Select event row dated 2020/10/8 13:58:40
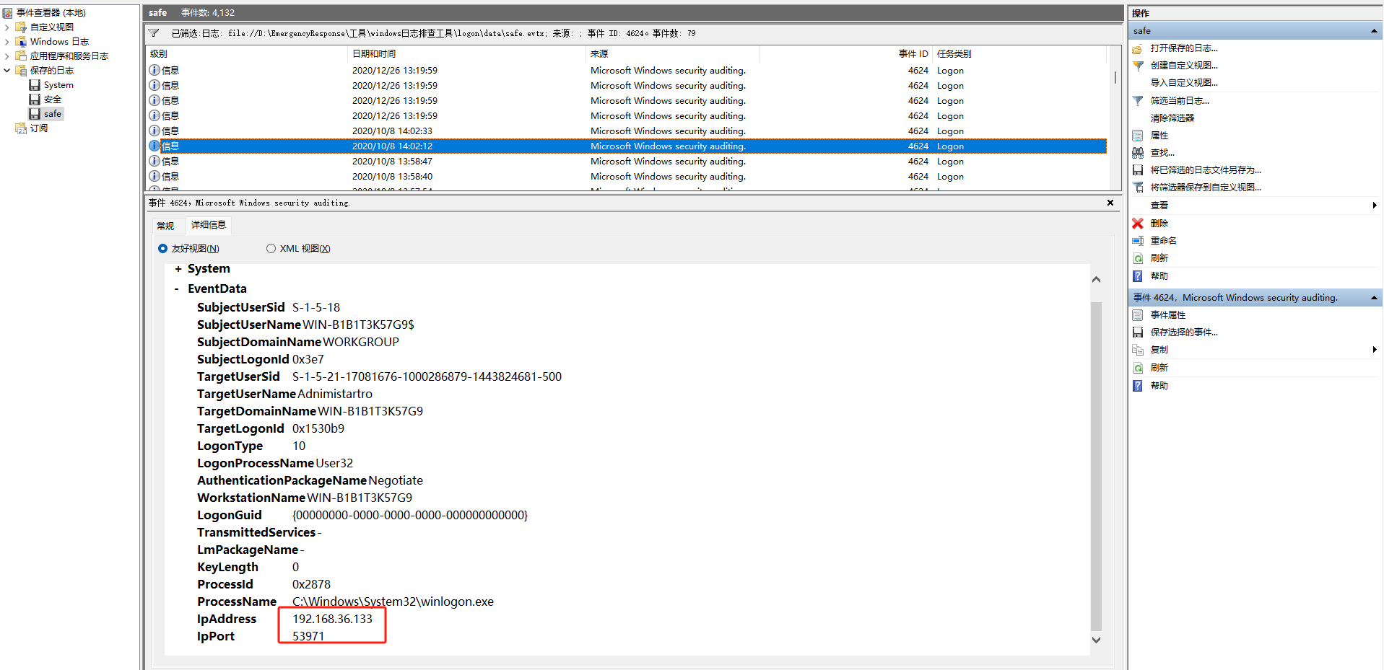 click(627, 177)
